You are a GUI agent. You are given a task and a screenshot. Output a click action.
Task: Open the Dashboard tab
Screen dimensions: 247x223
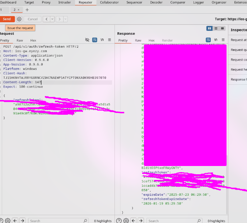tap(8, 3)
